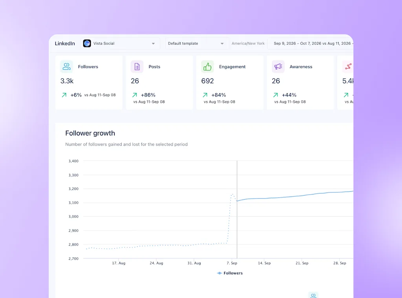402x298 pixels.
Task: Click the 3,400 y-axis label
Action: click(x=73, y=161)
